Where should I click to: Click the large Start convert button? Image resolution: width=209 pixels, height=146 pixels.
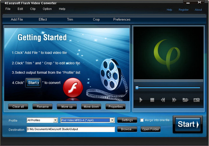coord(188,124)
